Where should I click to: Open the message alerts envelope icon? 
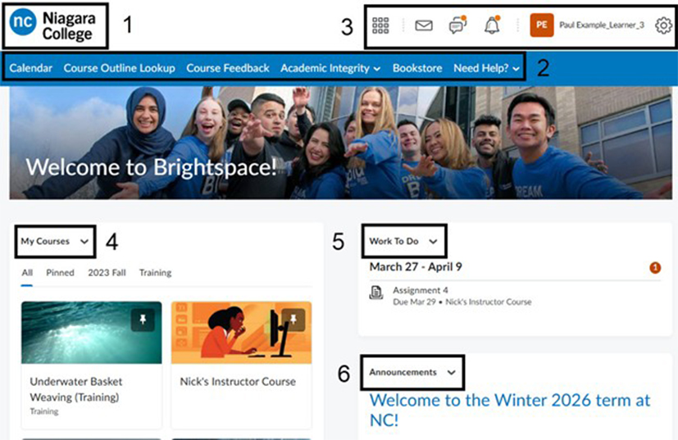[x=424, y=25]
